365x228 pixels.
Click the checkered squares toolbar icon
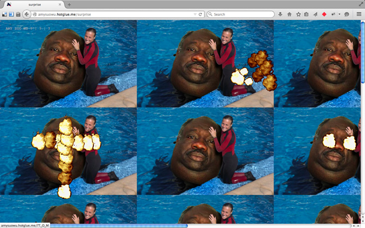(x=4, y=15)
